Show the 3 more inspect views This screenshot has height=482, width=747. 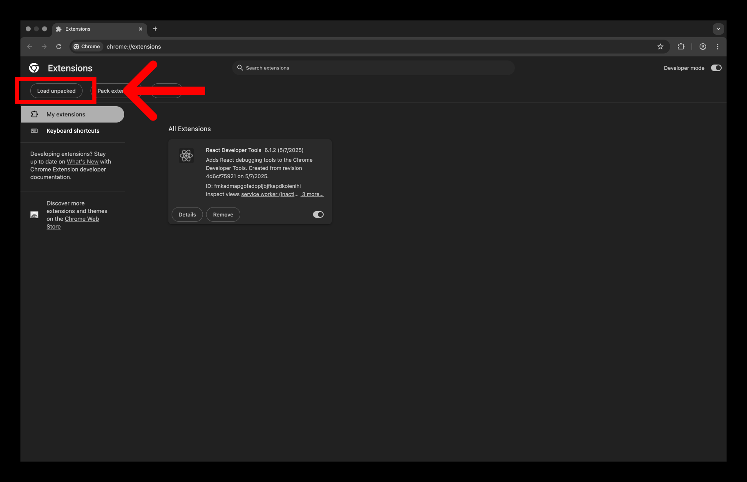pyautogui.click(x=312, y=194)
